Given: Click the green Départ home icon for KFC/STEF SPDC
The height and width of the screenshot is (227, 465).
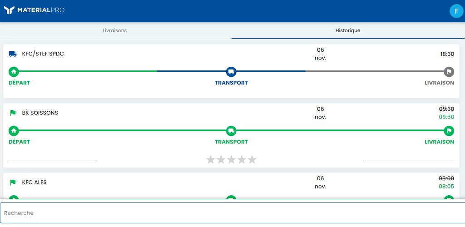Looking at the screenshot, I should (x=14, y=71).
